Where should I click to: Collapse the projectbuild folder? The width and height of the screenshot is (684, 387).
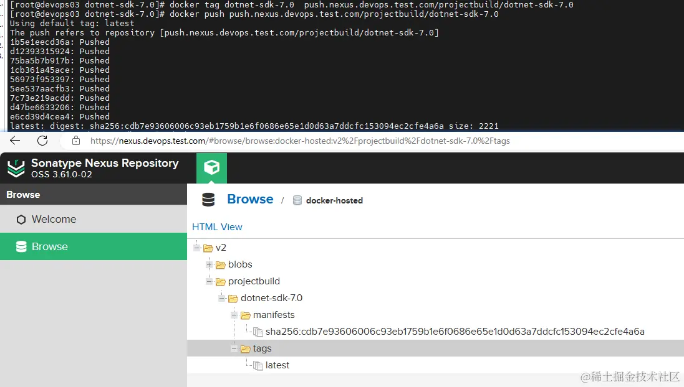coord(209,281)
